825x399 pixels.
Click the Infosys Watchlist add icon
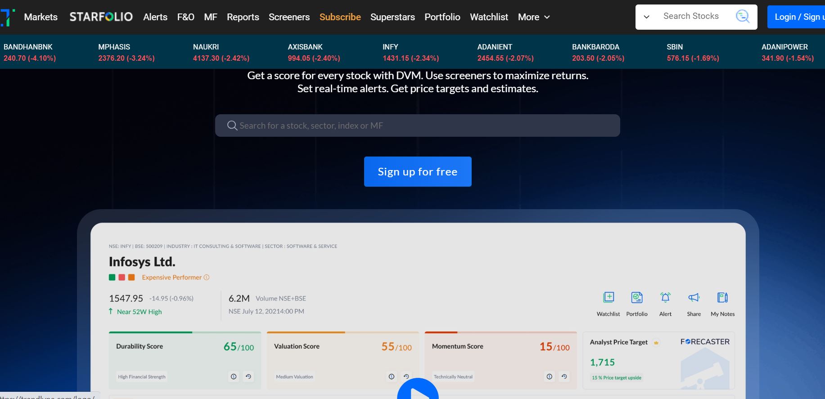[609, 297]
